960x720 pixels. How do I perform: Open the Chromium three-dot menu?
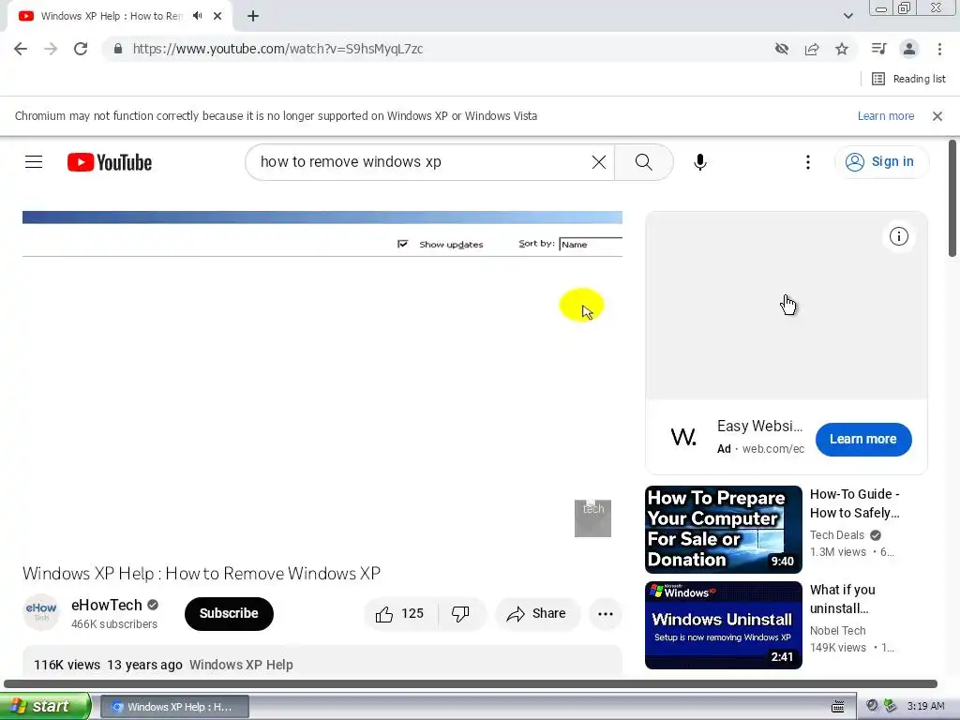[x=939, y=49]
